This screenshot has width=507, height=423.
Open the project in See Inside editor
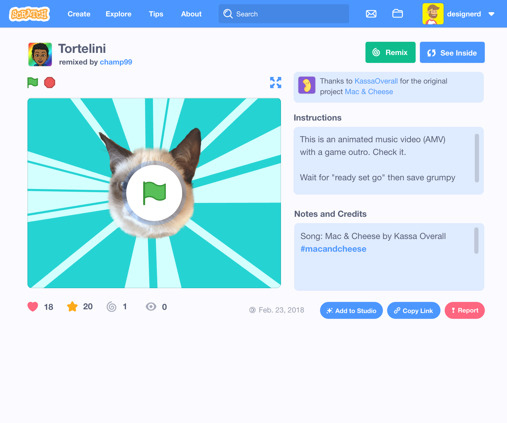point(452,52)
